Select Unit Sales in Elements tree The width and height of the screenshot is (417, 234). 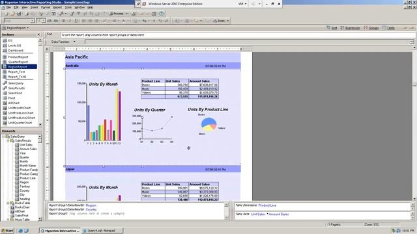[x=26, y=145]
